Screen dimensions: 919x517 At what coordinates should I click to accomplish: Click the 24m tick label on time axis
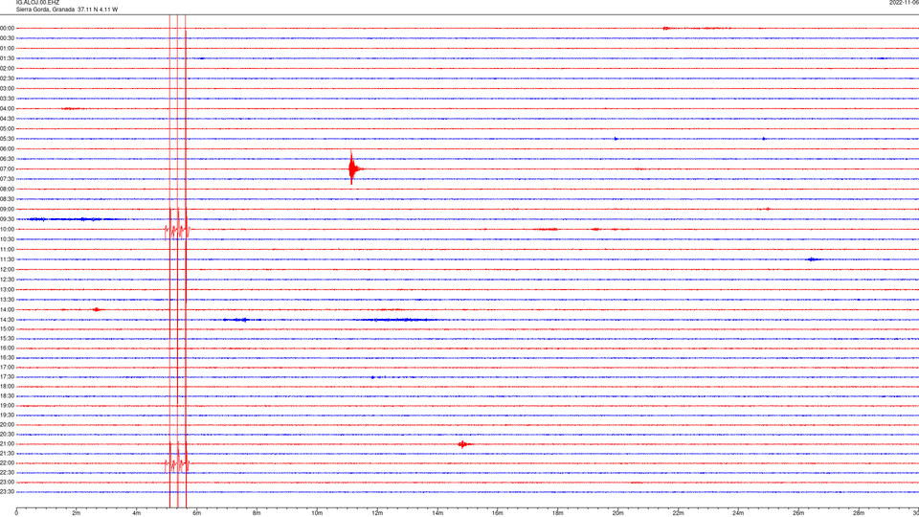coord(738,513)
